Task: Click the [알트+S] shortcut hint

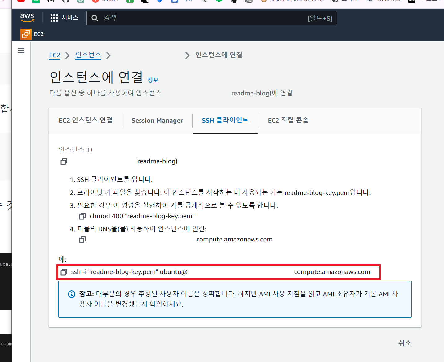Action: tap(320, 18)
